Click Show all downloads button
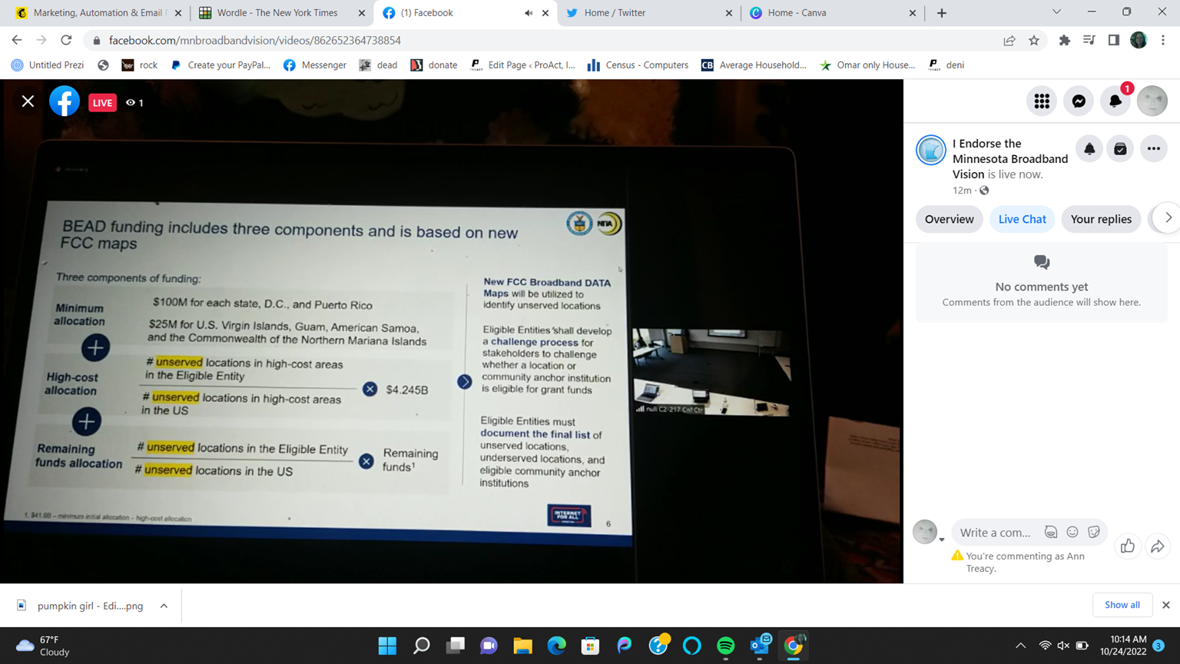Image resolution: width=1180 pixels, height=664 pixels. coord(1122,605)
